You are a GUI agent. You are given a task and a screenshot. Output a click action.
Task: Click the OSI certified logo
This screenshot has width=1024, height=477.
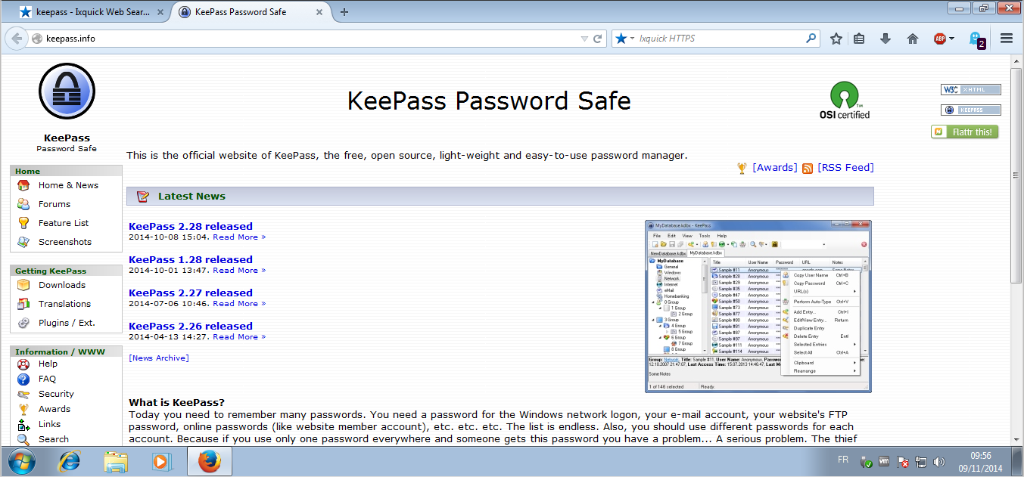coord(845,101)
